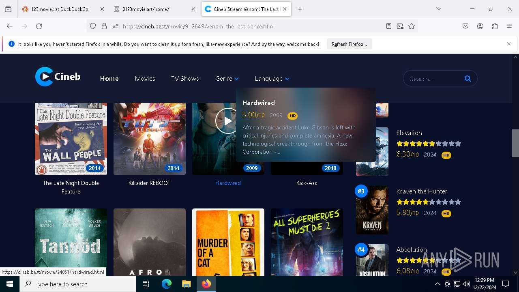This screenshot has height=292, width=519.
Task: Launch Microsoft Edge from the taskbar
Action: (x=167, y=284)
